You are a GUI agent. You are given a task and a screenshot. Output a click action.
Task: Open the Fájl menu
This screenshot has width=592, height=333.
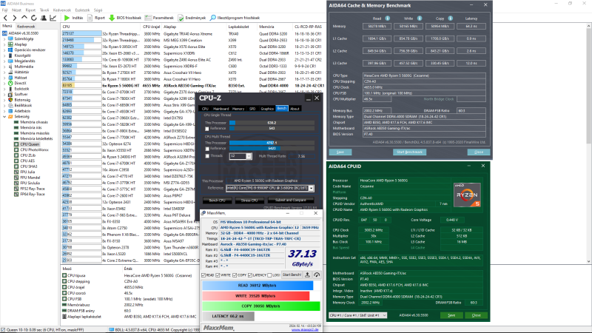5,10
